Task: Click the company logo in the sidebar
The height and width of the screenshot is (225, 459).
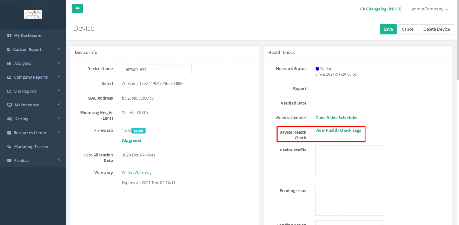Action: [33, 14]
